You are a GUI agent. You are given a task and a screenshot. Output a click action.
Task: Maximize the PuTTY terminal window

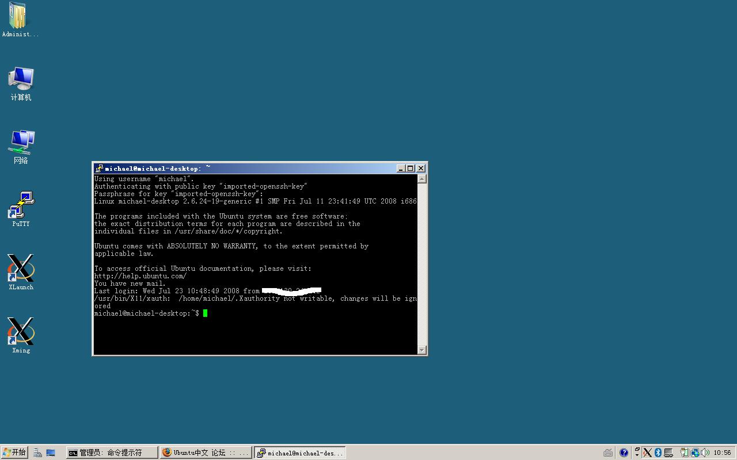pyautogui.click(x=411, y=168)
